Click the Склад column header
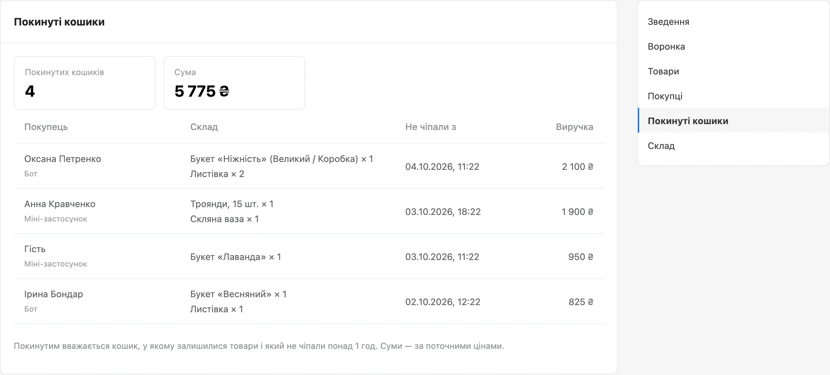 click(204, 127)
